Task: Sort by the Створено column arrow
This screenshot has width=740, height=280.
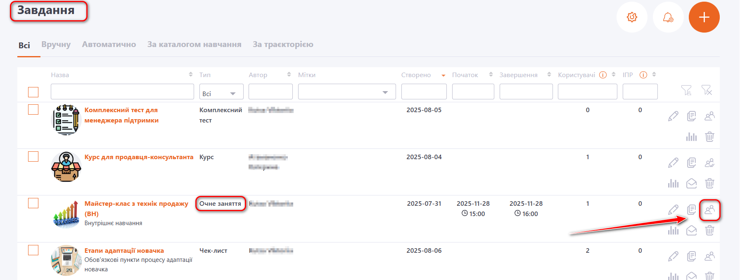Action: [443, 75]
